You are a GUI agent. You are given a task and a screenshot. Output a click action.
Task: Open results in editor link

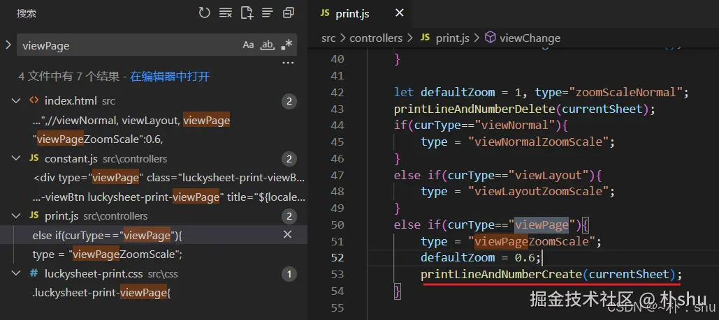click(170, 77)
